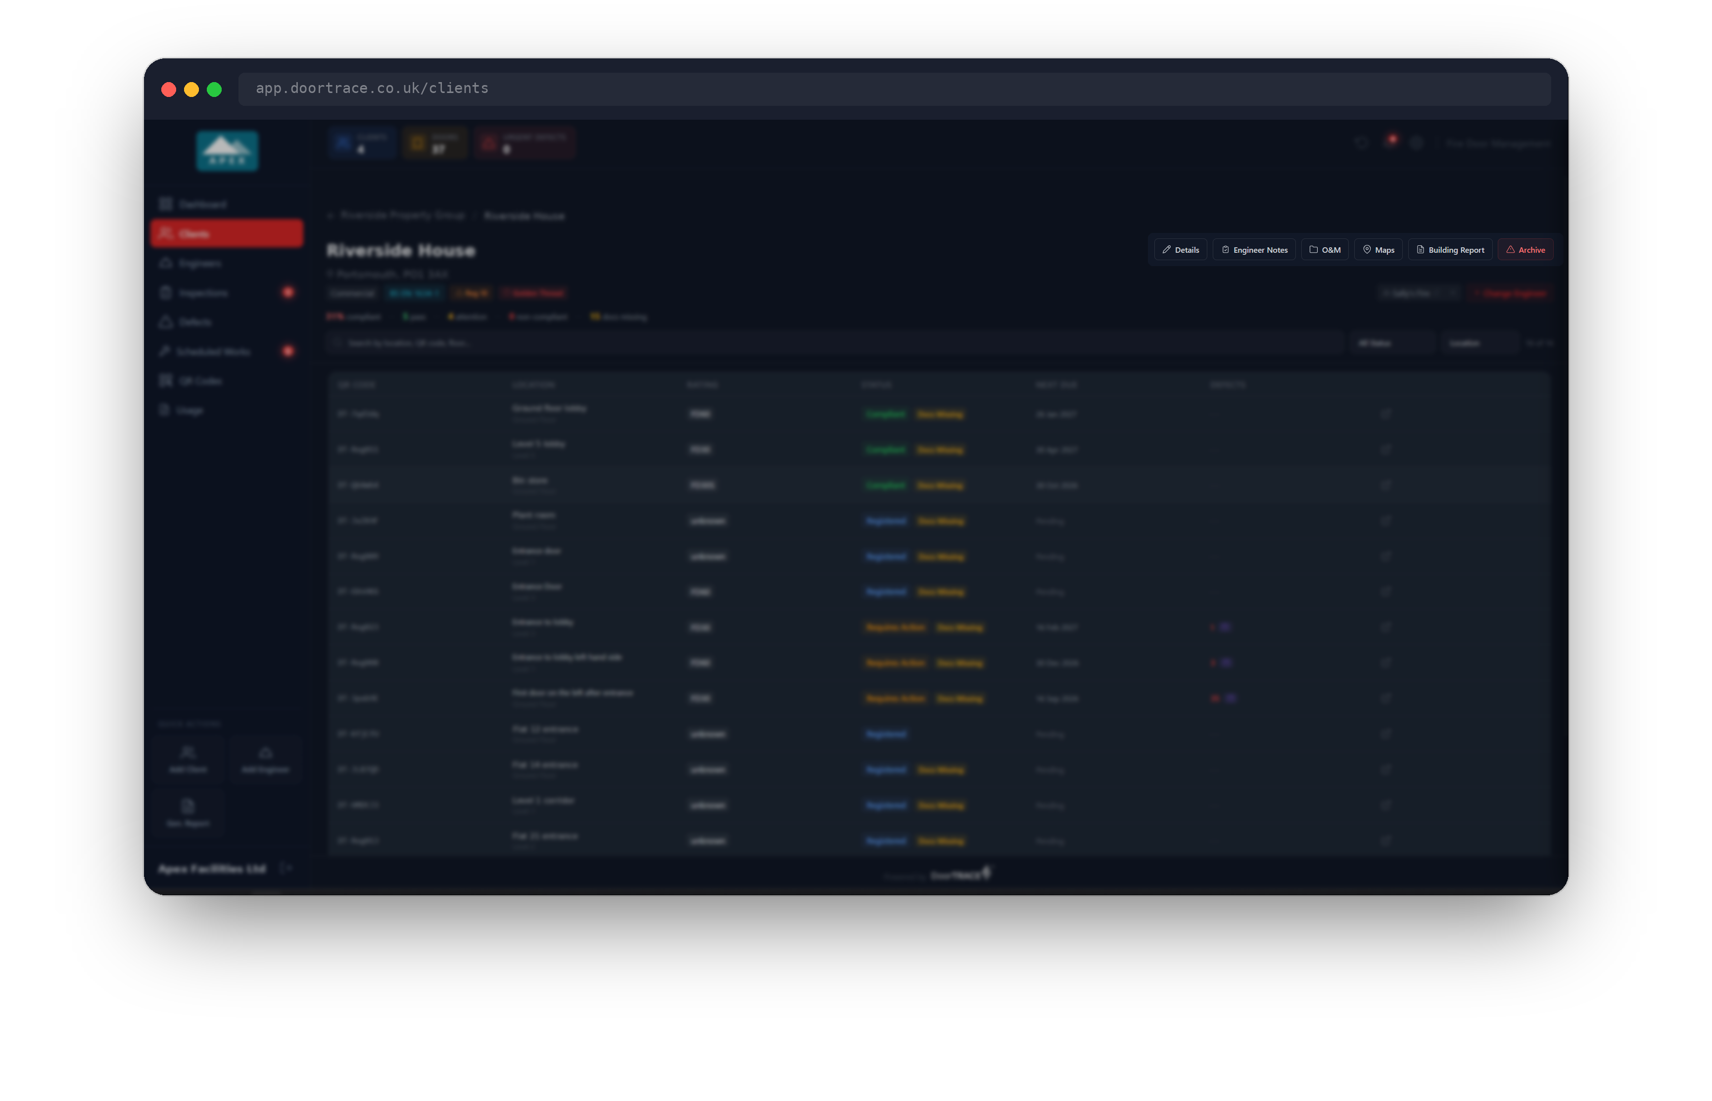Click the Apex logo in the sidebar
Image resolution: width=1712 pixels, height=1101 pixels.
[228, 151]
